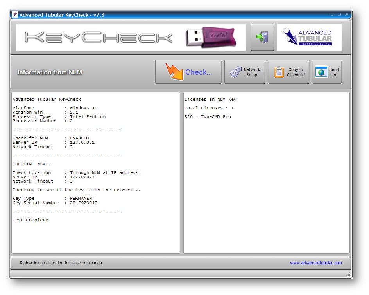Click the Send Log button
This screenshot has width=369, height=295.
coord(327,72)
